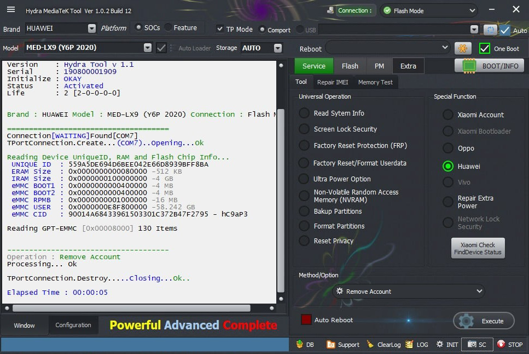Image resolution: width=529 pixels, height=354 pixels.
Task: Switch to the PM tab
Action: tap(379, 66)
